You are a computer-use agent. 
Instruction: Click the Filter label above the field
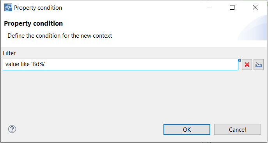point(9,53)
